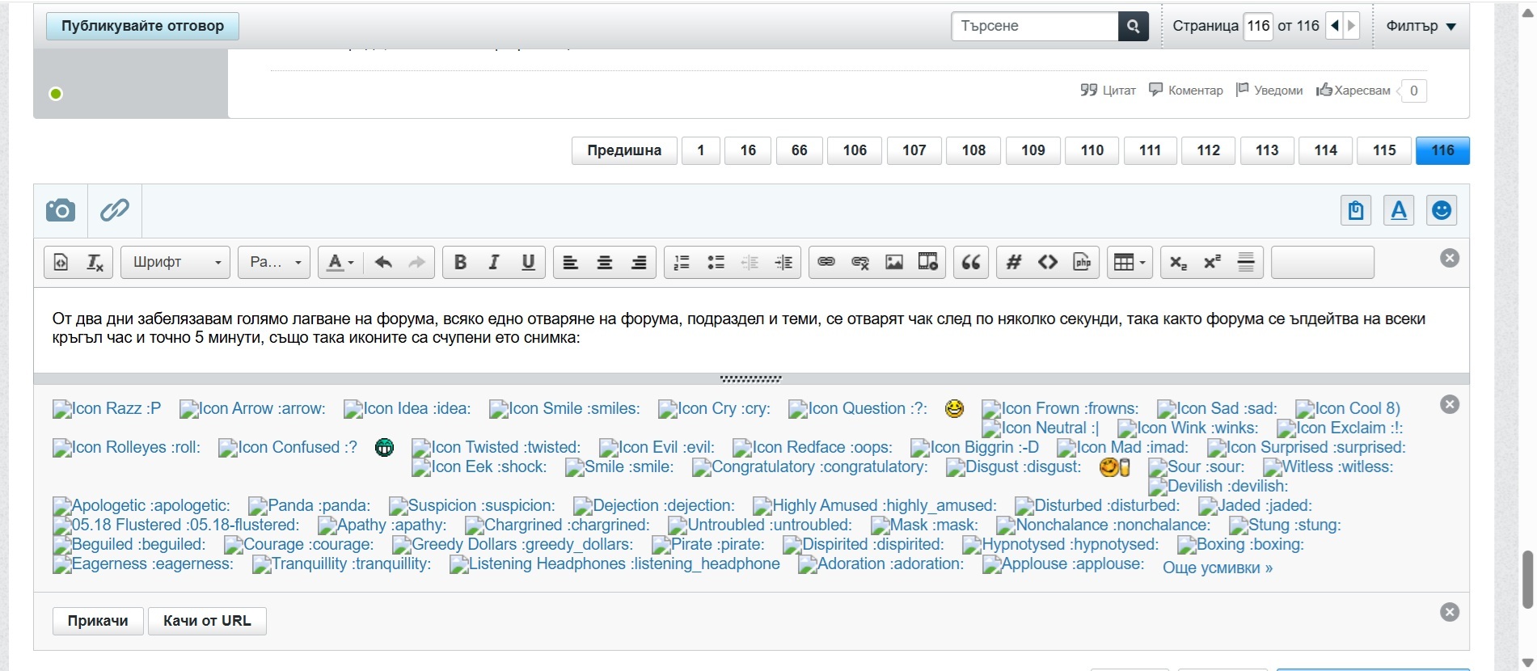Go to page 115 in the pagination

coord(1384,150)
